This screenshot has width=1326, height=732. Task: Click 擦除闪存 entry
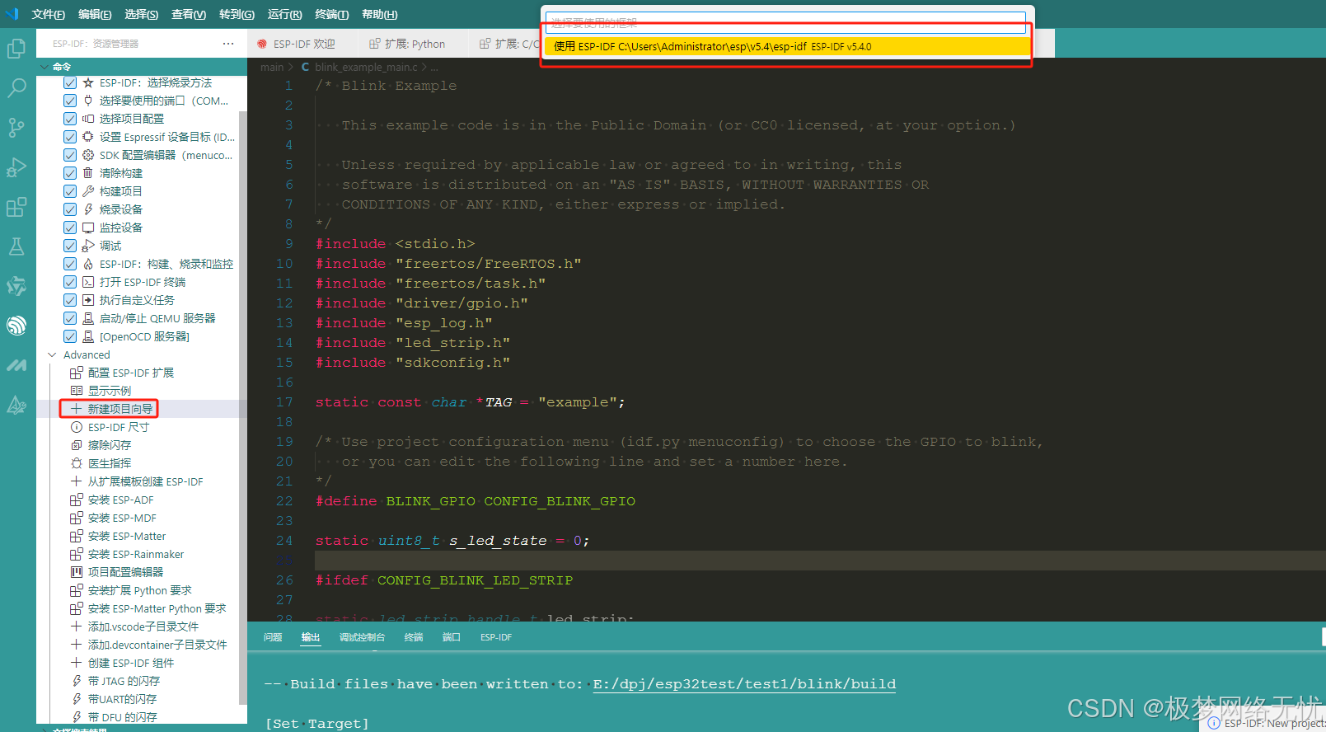[x=110, y=445]
